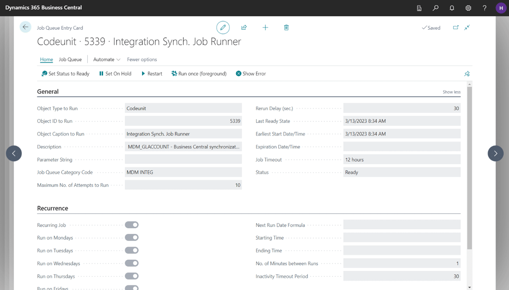Screen dimensions: 509x290
Task: Switch to the Job Queue tab
Action: point(70,59)
